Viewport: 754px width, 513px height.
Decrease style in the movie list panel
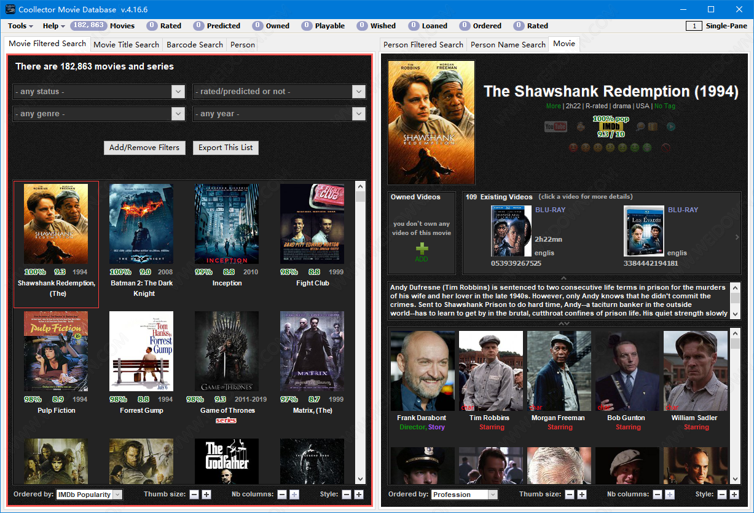pos(347,495)
